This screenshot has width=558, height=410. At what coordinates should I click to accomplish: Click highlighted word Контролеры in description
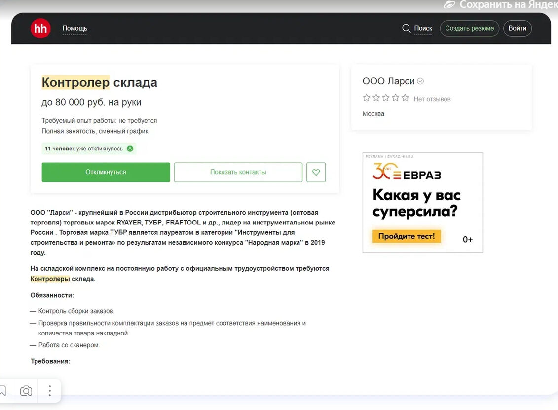[x=50, y=279]
